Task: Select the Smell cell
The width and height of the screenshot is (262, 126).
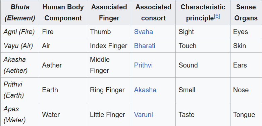Action: pos(203,90)
